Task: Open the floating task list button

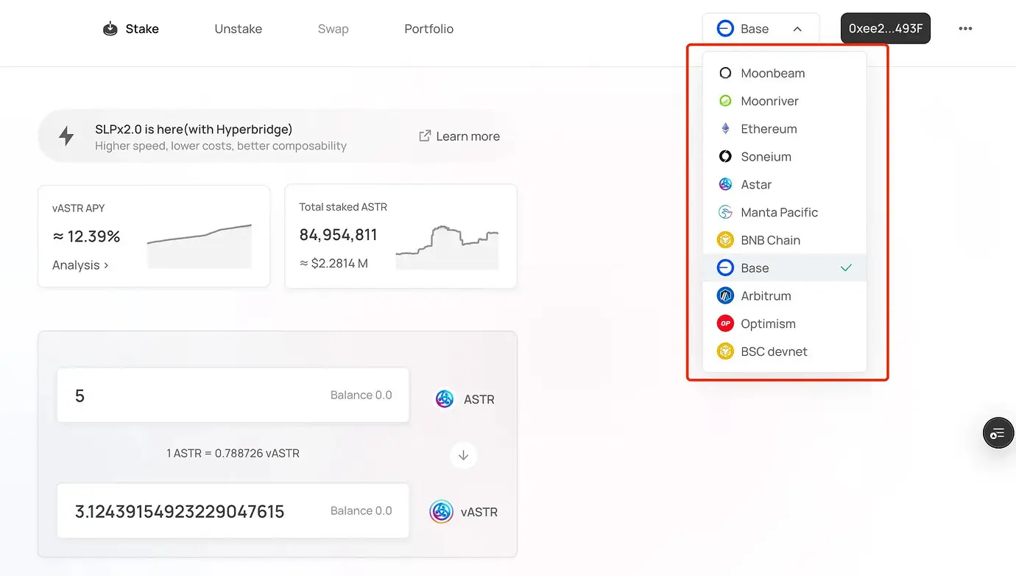Action: (998, 433)
